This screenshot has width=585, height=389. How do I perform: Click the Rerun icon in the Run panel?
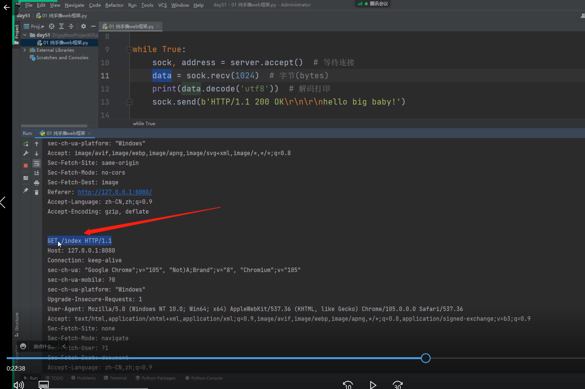coord(26,144)
